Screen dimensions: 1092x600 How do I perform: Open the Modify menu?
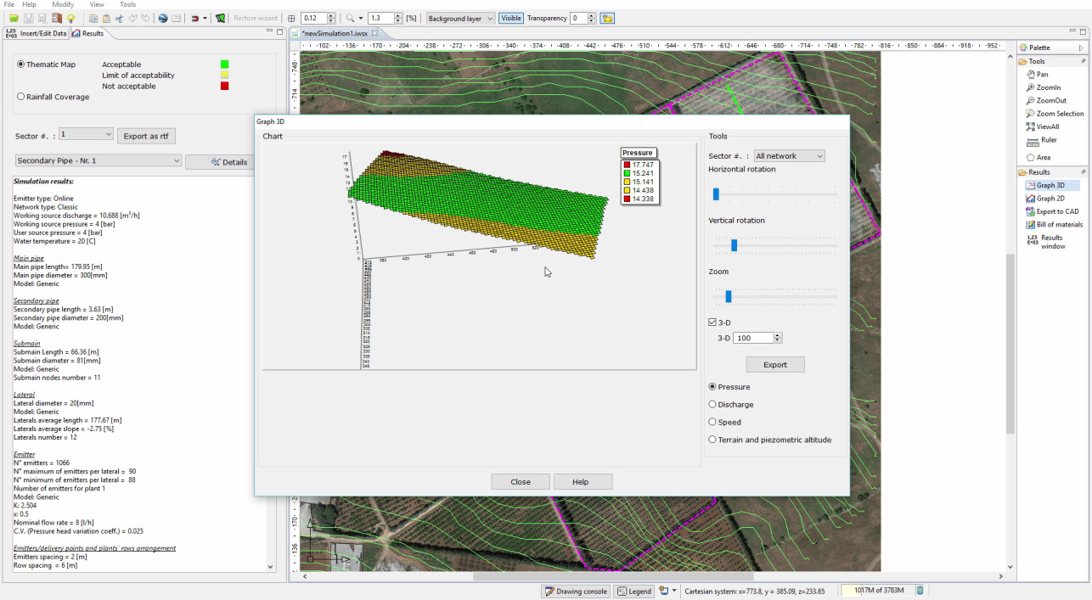[x=63, y=4]
